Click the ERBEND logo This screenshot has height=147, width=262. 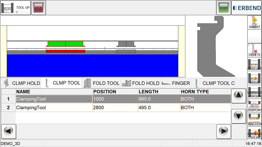(247, 8)
